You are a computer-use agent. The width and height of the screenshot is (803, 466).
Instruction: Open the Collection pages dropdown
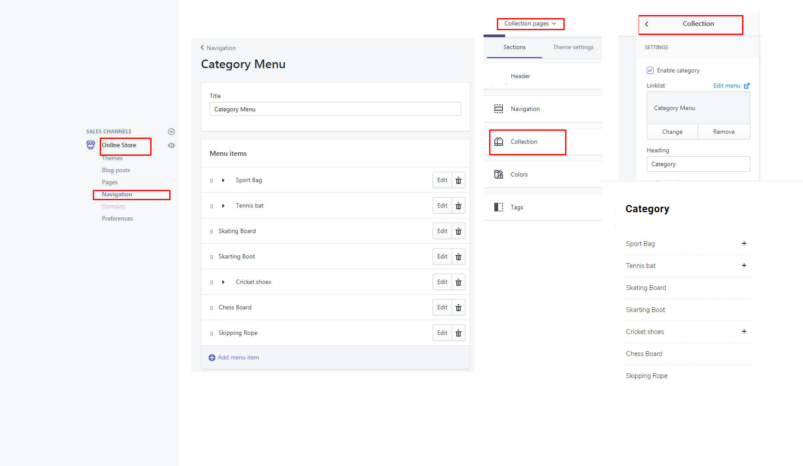click(530, 24)
